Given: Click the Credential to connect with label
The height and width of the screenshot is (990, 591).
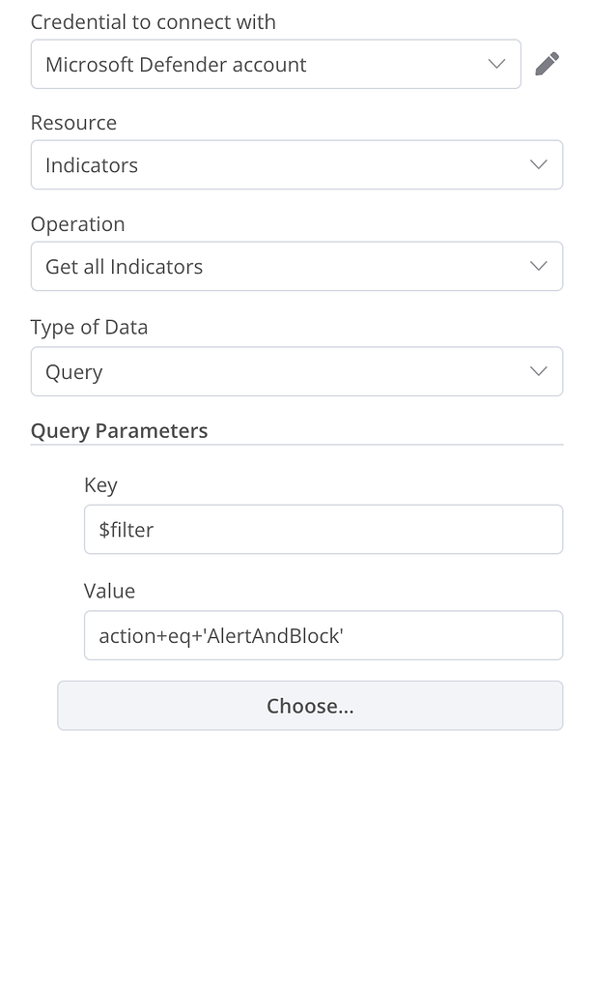Looking at the screenshot, I should 153,21.
